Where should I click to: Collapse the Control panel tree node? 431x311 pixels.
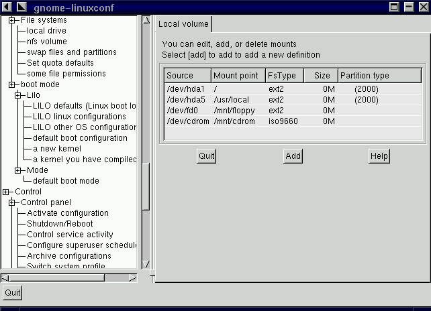click(11, 202)
